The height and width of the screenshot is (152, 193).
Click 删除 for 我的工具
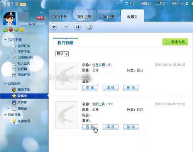coord(131,127)
